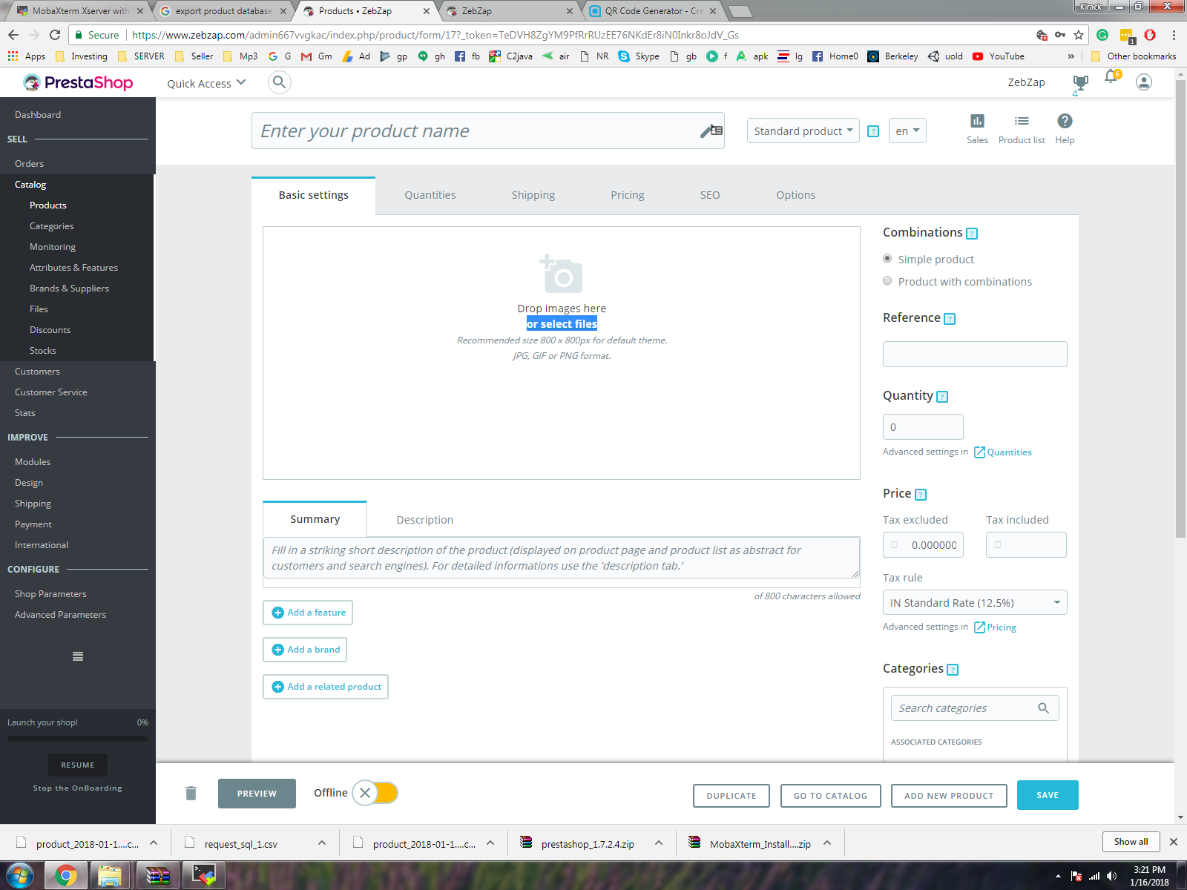The height and width of the screenshot is (890, 1187).
Task: Click GO TO CATALOG button
Action: click(x=830, y=796)
